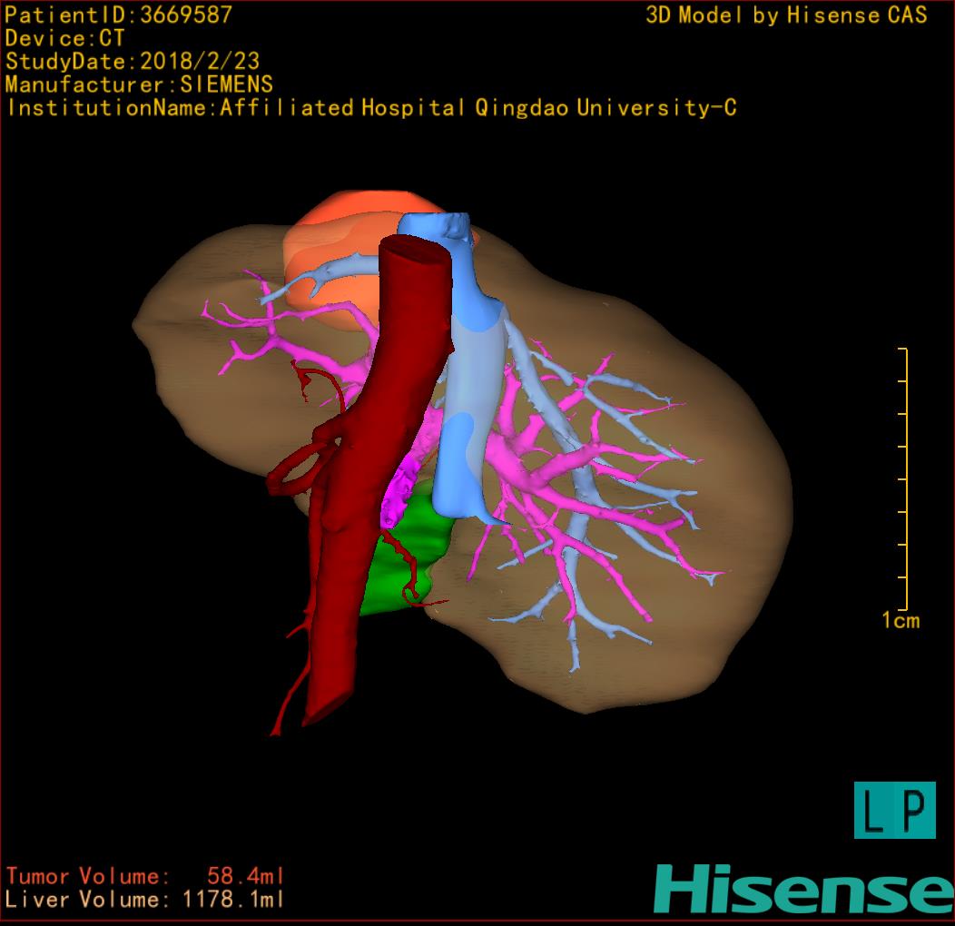The width and height of the screenshot is (955, 926).
Task: Click the Device CT label
Action: pyautogui.click(x=65, y=39)
